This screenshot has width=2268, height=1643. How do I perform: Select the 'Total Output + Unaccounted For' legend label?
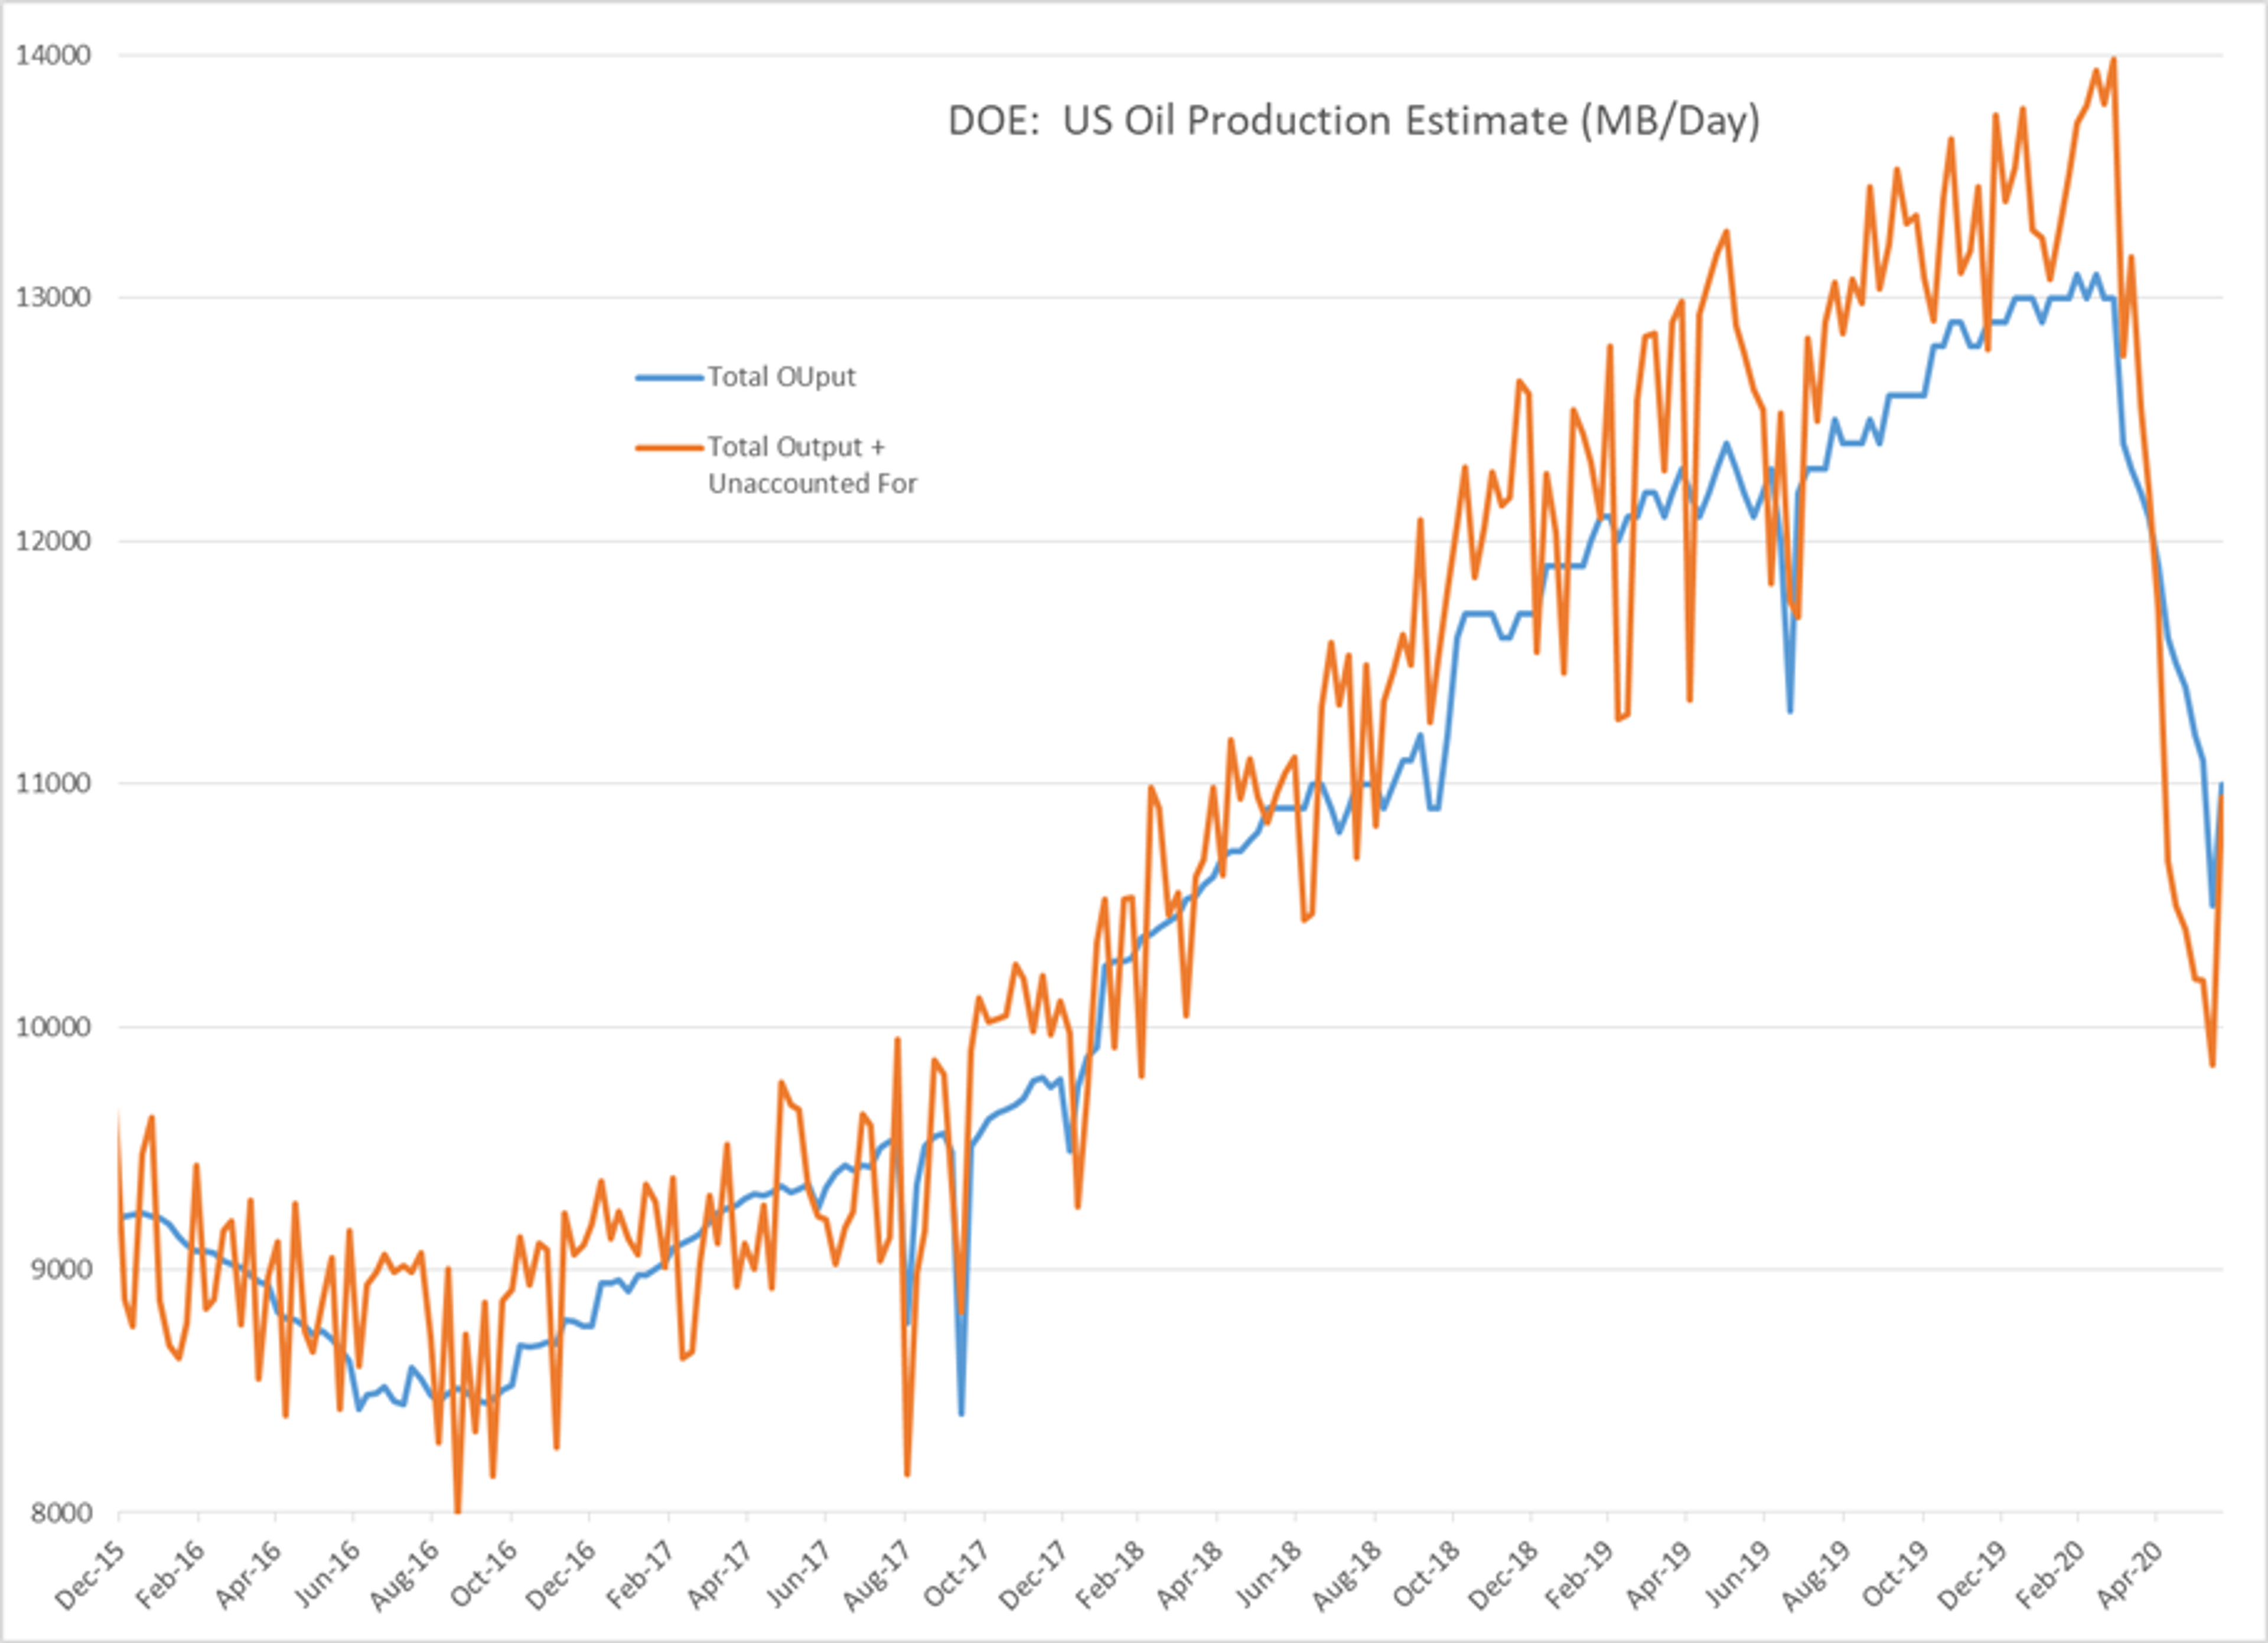(812, 465)
